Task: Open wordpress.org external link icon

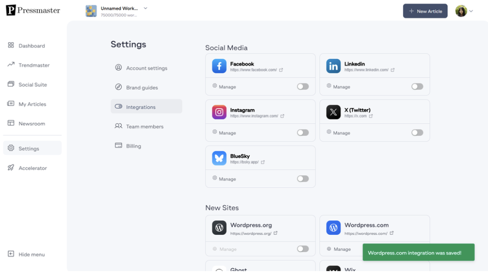Action: 276,233
